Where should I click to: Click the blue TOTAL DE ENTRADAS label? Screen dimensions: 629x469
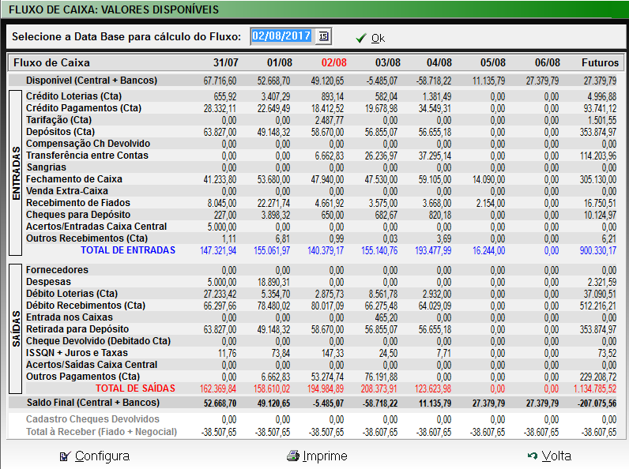point(128,250)
